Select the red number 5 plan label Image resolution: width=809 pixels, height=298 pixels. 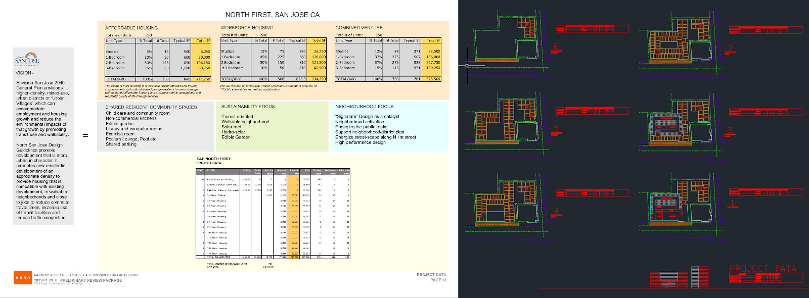coord(556,129)
